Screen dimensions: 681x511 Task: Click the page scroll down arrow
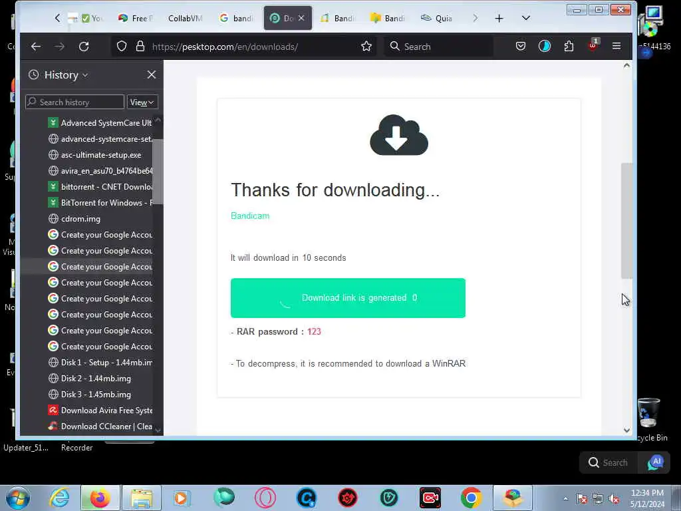[x=626, y=430]
